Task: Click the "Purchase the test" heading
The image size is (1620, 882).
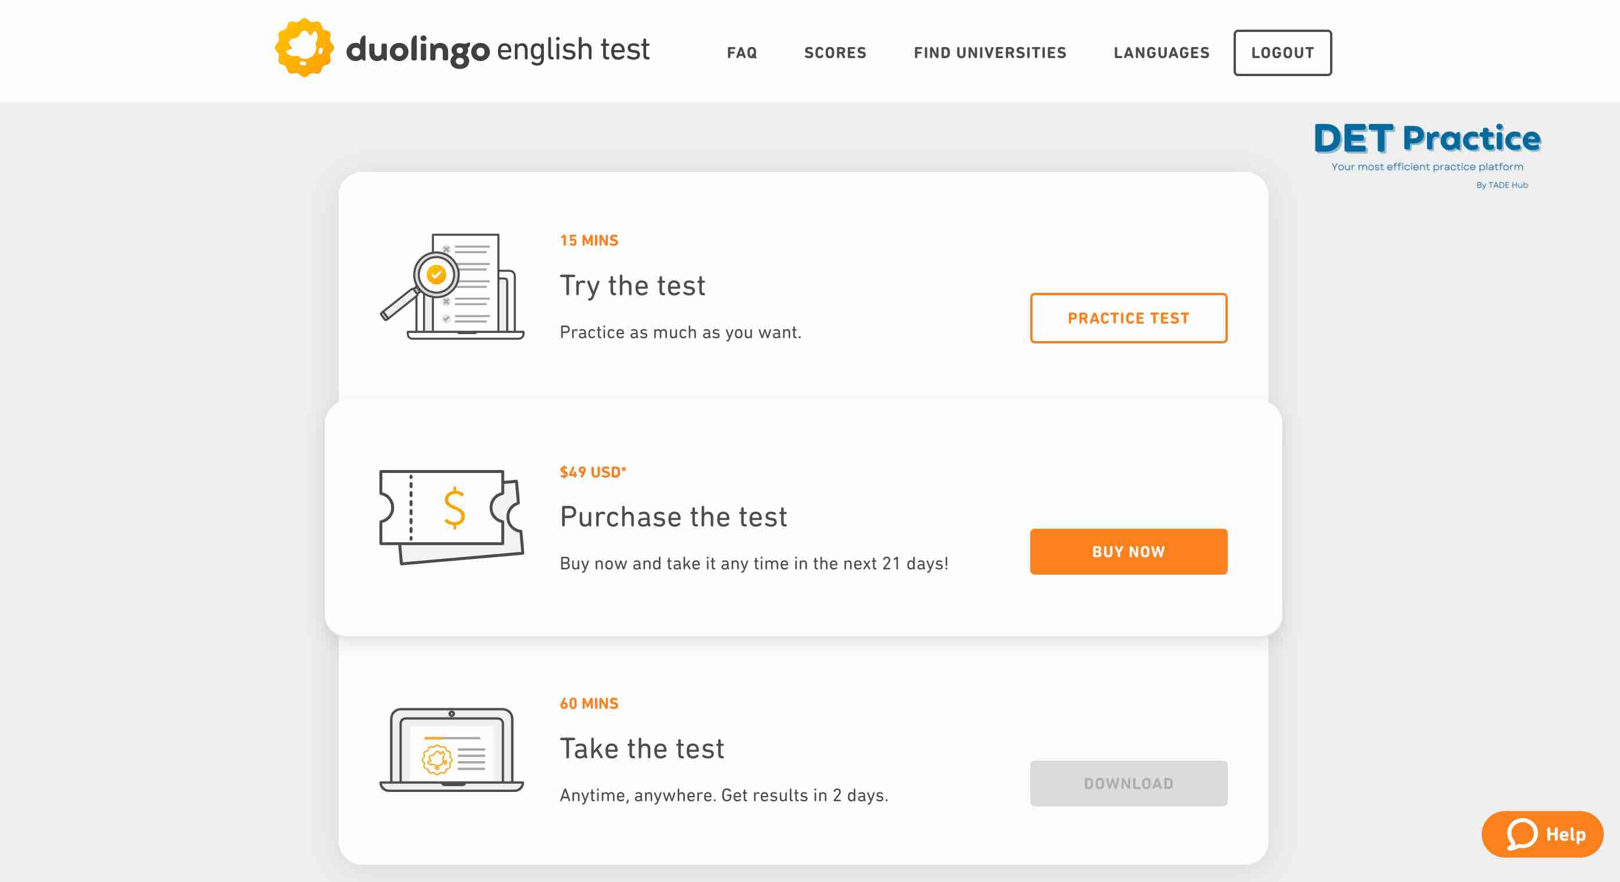Action: (x=673, y=517)
